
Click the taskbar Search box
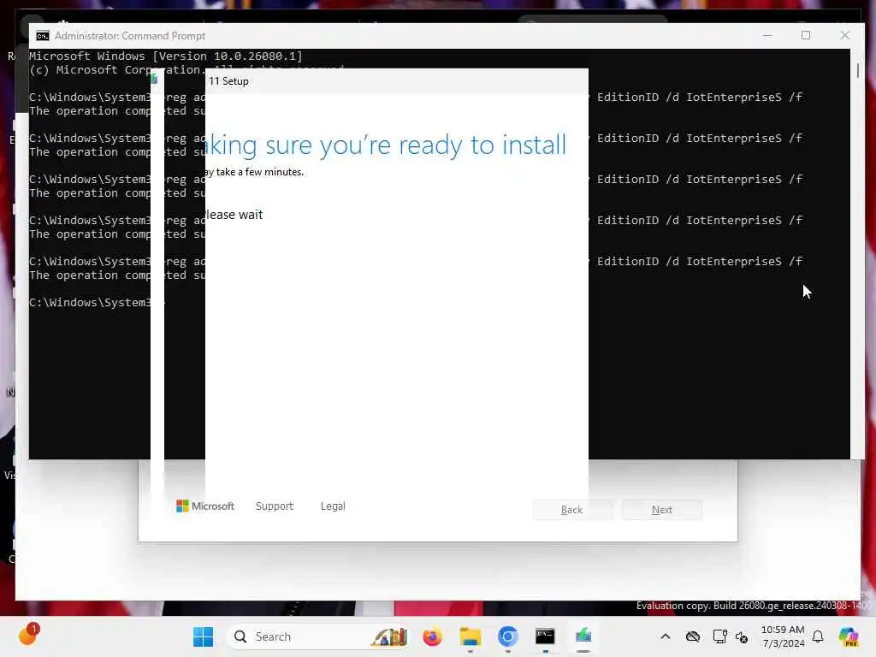[318, 636]
